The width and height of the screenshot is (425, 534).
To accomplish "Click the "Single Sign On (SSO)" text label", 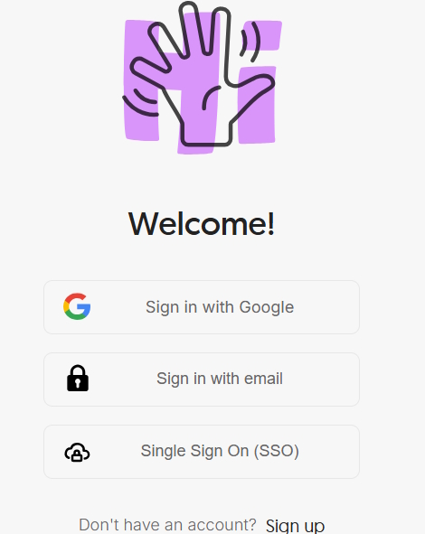I will [220, 451].
